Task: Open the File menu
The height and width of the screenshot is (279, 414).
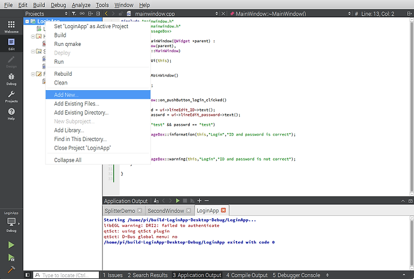Action: coord(8,5)
